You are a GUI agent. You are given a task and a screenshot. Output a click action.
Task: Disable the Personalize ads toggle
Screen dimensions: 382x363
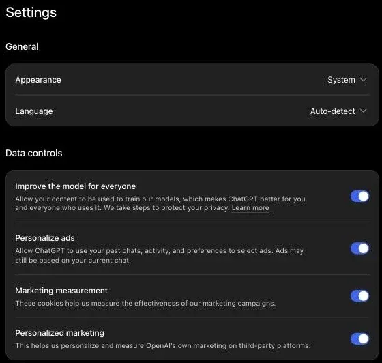click(x=359, y=248)
